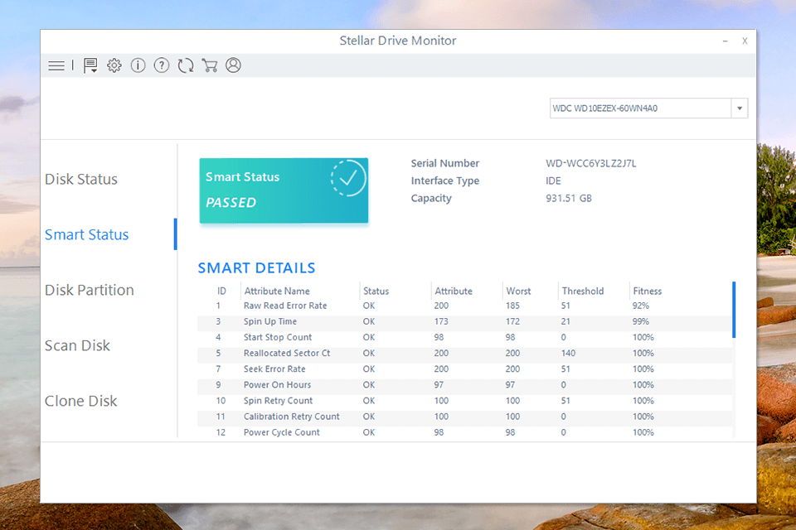Switch to Disk Status tab
The width and height of the screenshot is (796, 530).
81,180
